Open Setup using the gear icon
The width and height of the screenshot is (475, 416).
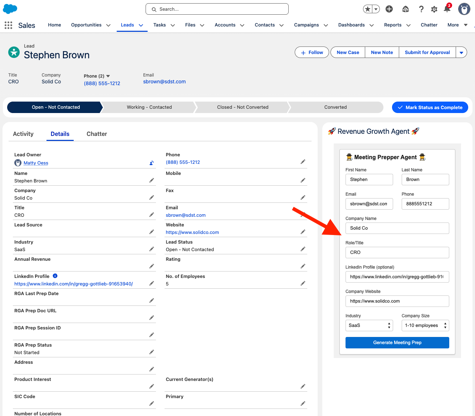[434, 9]
